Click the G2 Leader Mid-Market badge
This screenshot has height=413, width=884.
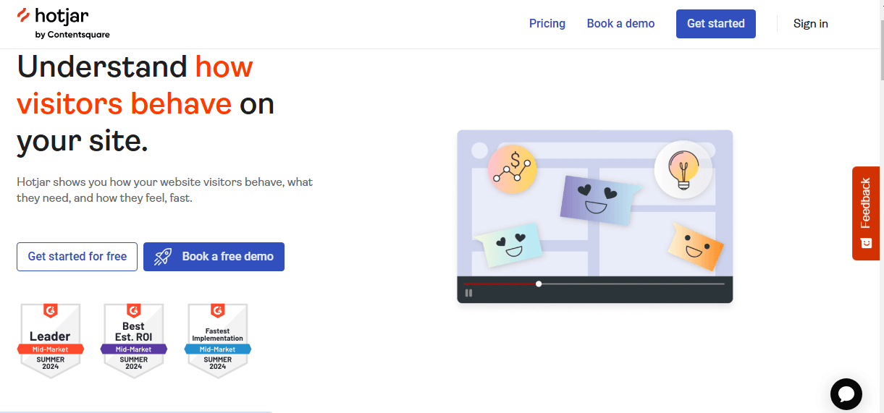(x=50, y=341)
